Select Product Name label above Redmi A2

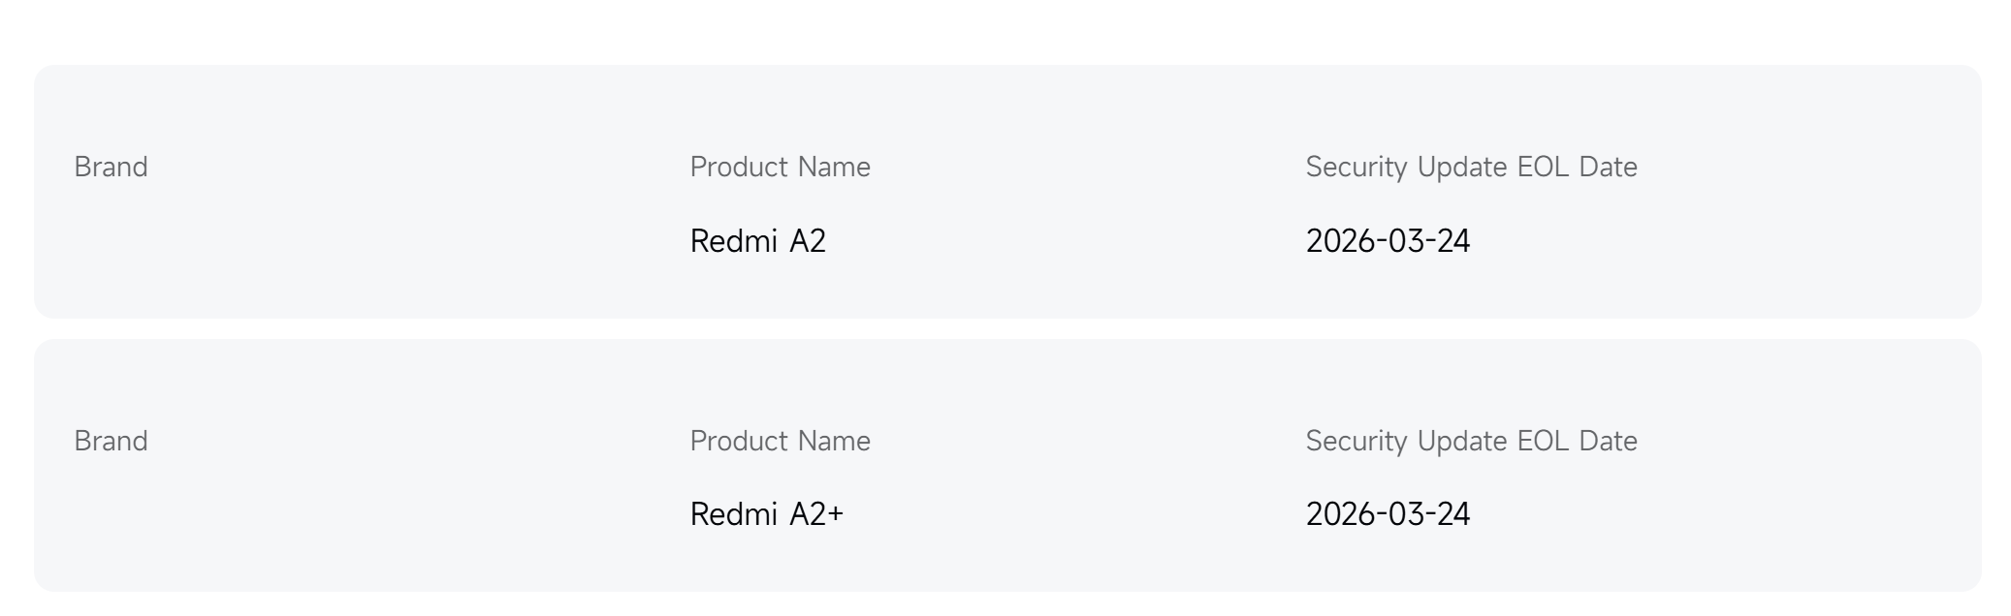(x=780, y=168)
